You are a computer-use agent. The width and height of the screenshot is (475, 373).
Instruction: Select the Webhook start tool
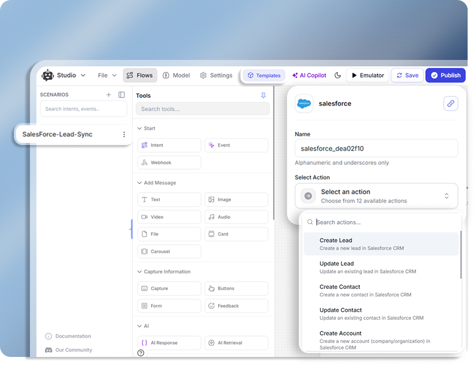point(169,162)
